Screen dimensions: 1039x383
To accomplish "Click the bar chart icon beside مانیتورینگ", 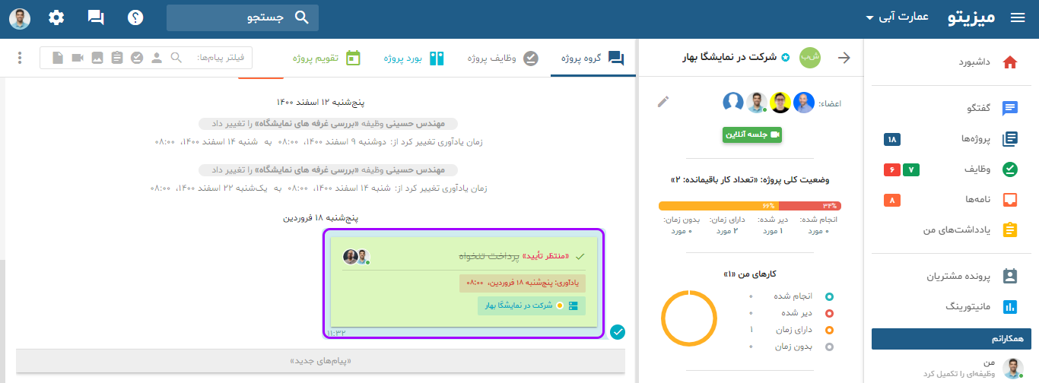I will pos(1010,307).
